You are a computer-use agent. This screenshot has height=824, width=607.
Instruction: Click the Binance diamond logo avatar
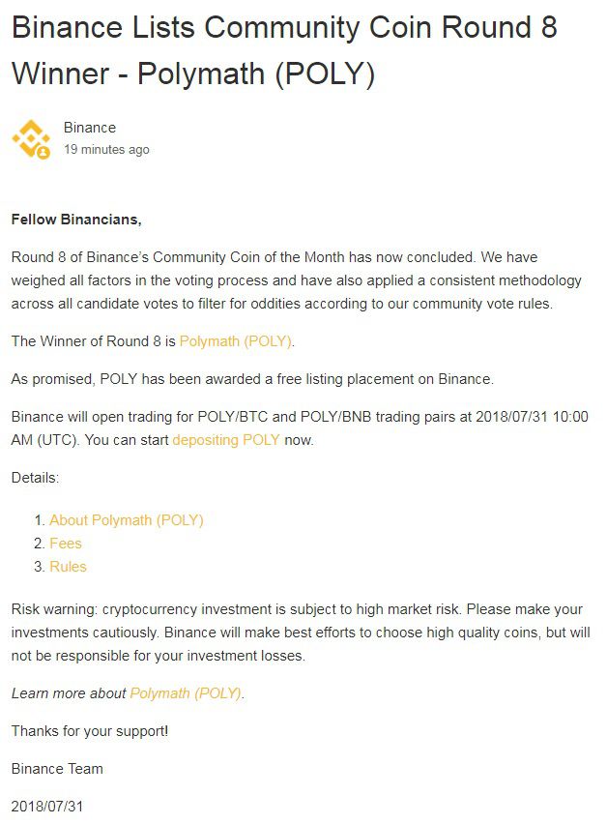(31, 138)
